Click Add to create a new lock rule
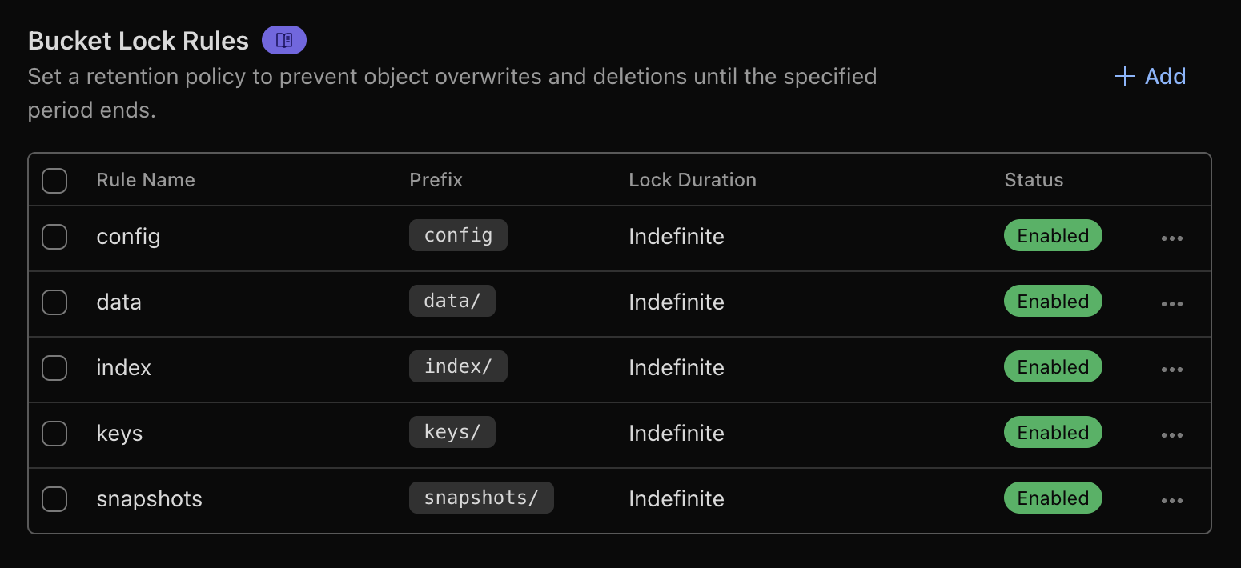 pos(1150,76)
